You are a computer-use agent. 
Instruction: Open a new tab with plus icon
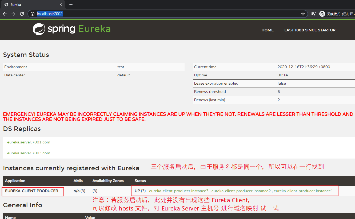71,5
